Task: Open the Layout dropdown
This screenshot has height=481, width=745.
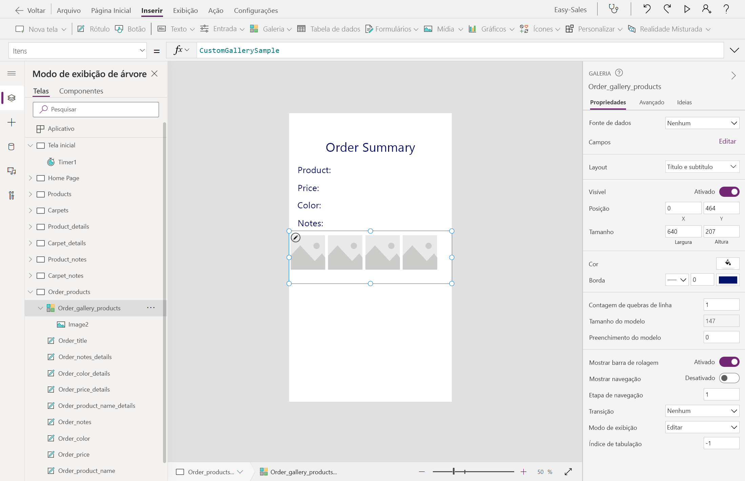Action: pos(702,167)
